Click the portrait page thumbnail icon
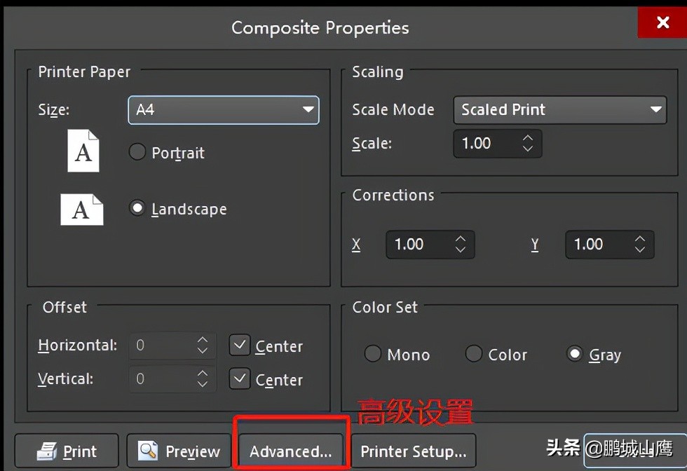687x471 pixels. tap(83, 151)
